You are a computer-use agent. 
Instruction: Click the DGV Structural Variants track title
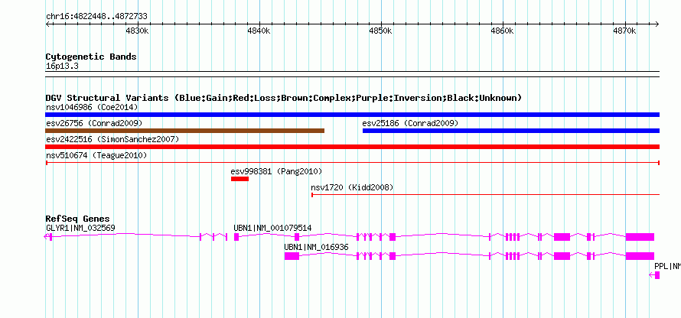click(284, 98)
